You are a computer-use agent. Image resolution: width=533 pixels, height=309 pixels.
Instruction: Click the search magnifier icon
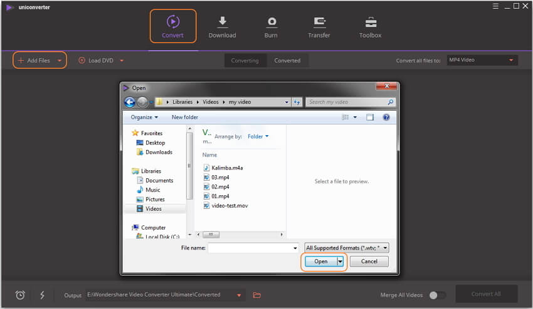[391, 102]
